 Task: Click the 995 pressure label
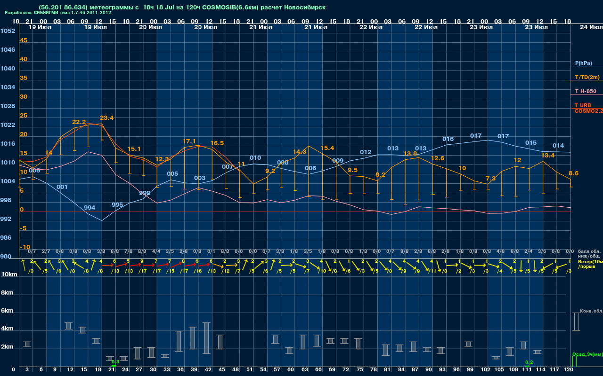pyautogui.click(x=117, y=205)
